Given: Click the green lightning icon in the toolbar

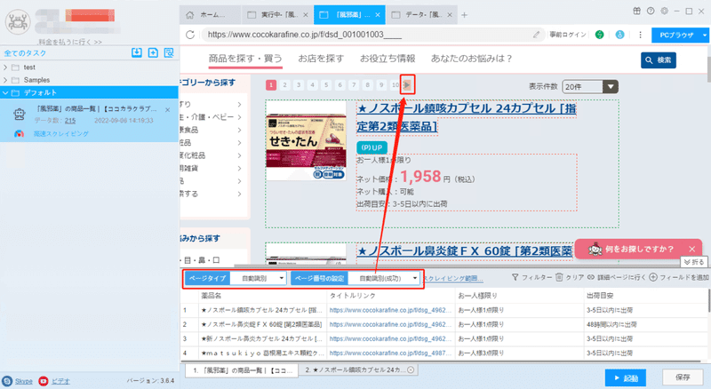Looking at the screenshot, I should [x=599, y=35].
